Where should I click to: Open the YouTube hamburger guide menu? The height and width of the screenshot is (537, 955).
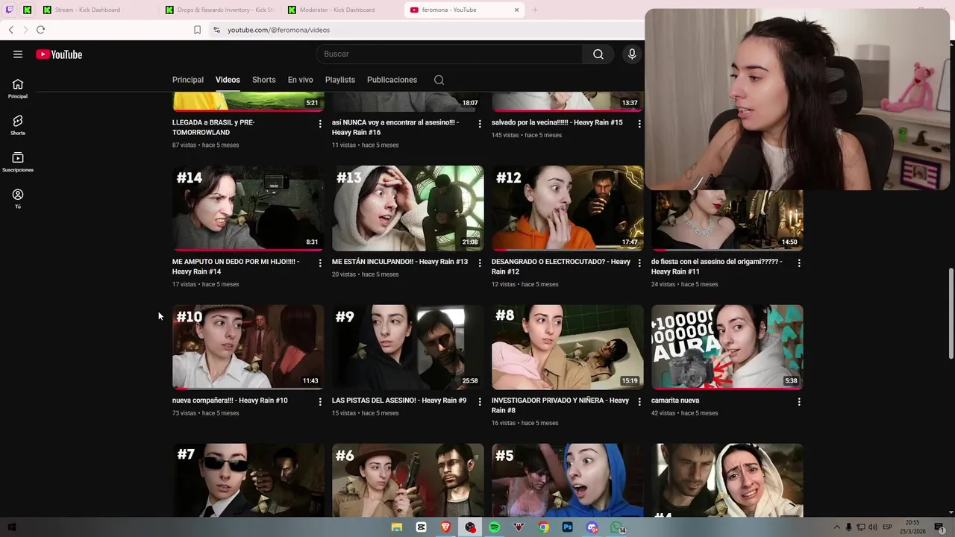tap(18, 54)
